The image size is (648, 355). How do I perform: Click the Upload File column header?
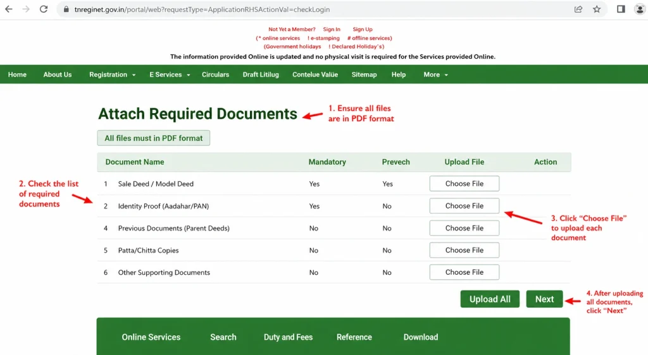pos(464,162)
